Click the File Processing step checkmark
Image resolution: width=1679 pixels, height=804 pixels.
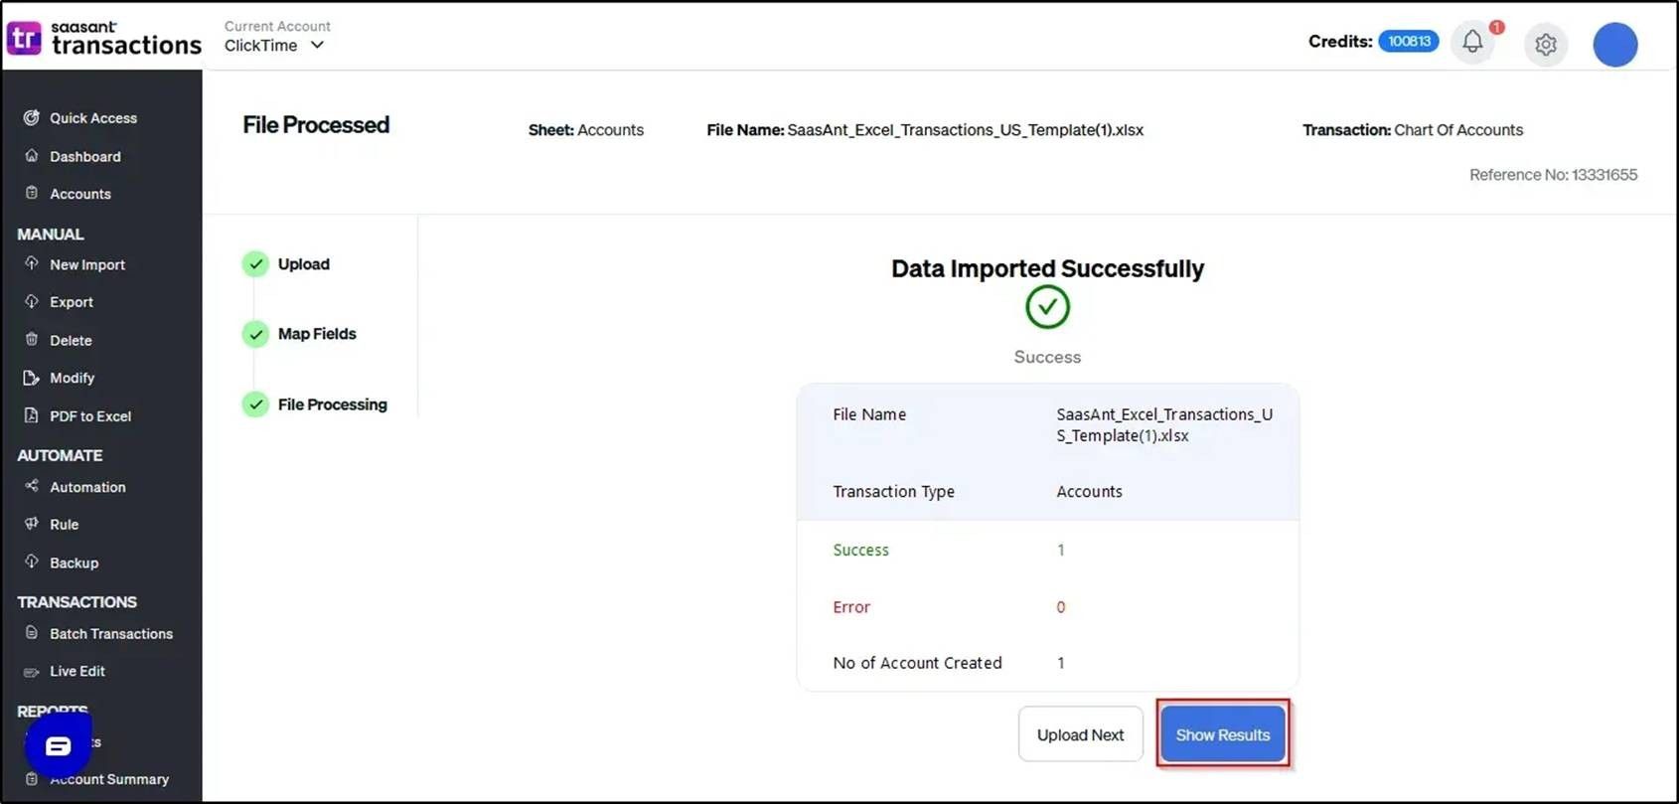coord(256,404)
